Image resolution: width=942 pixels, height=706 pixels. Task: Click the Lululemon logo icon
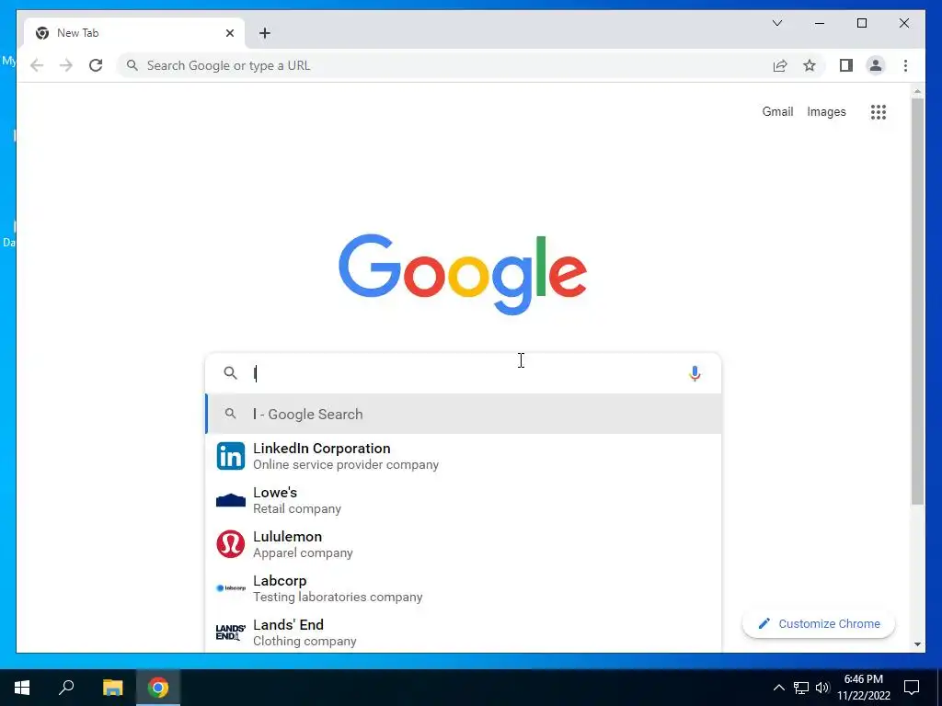pyautogui.click(x=231, y=544)
